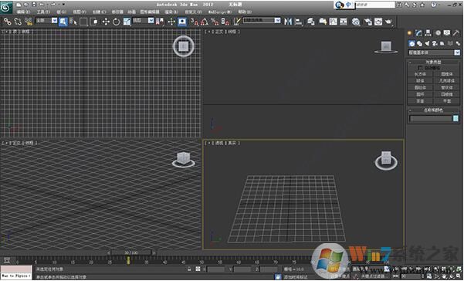Toggle Keyboard Shortcut Override button
The width and height of the screenshot is (464, 281).
pos(182,22)
